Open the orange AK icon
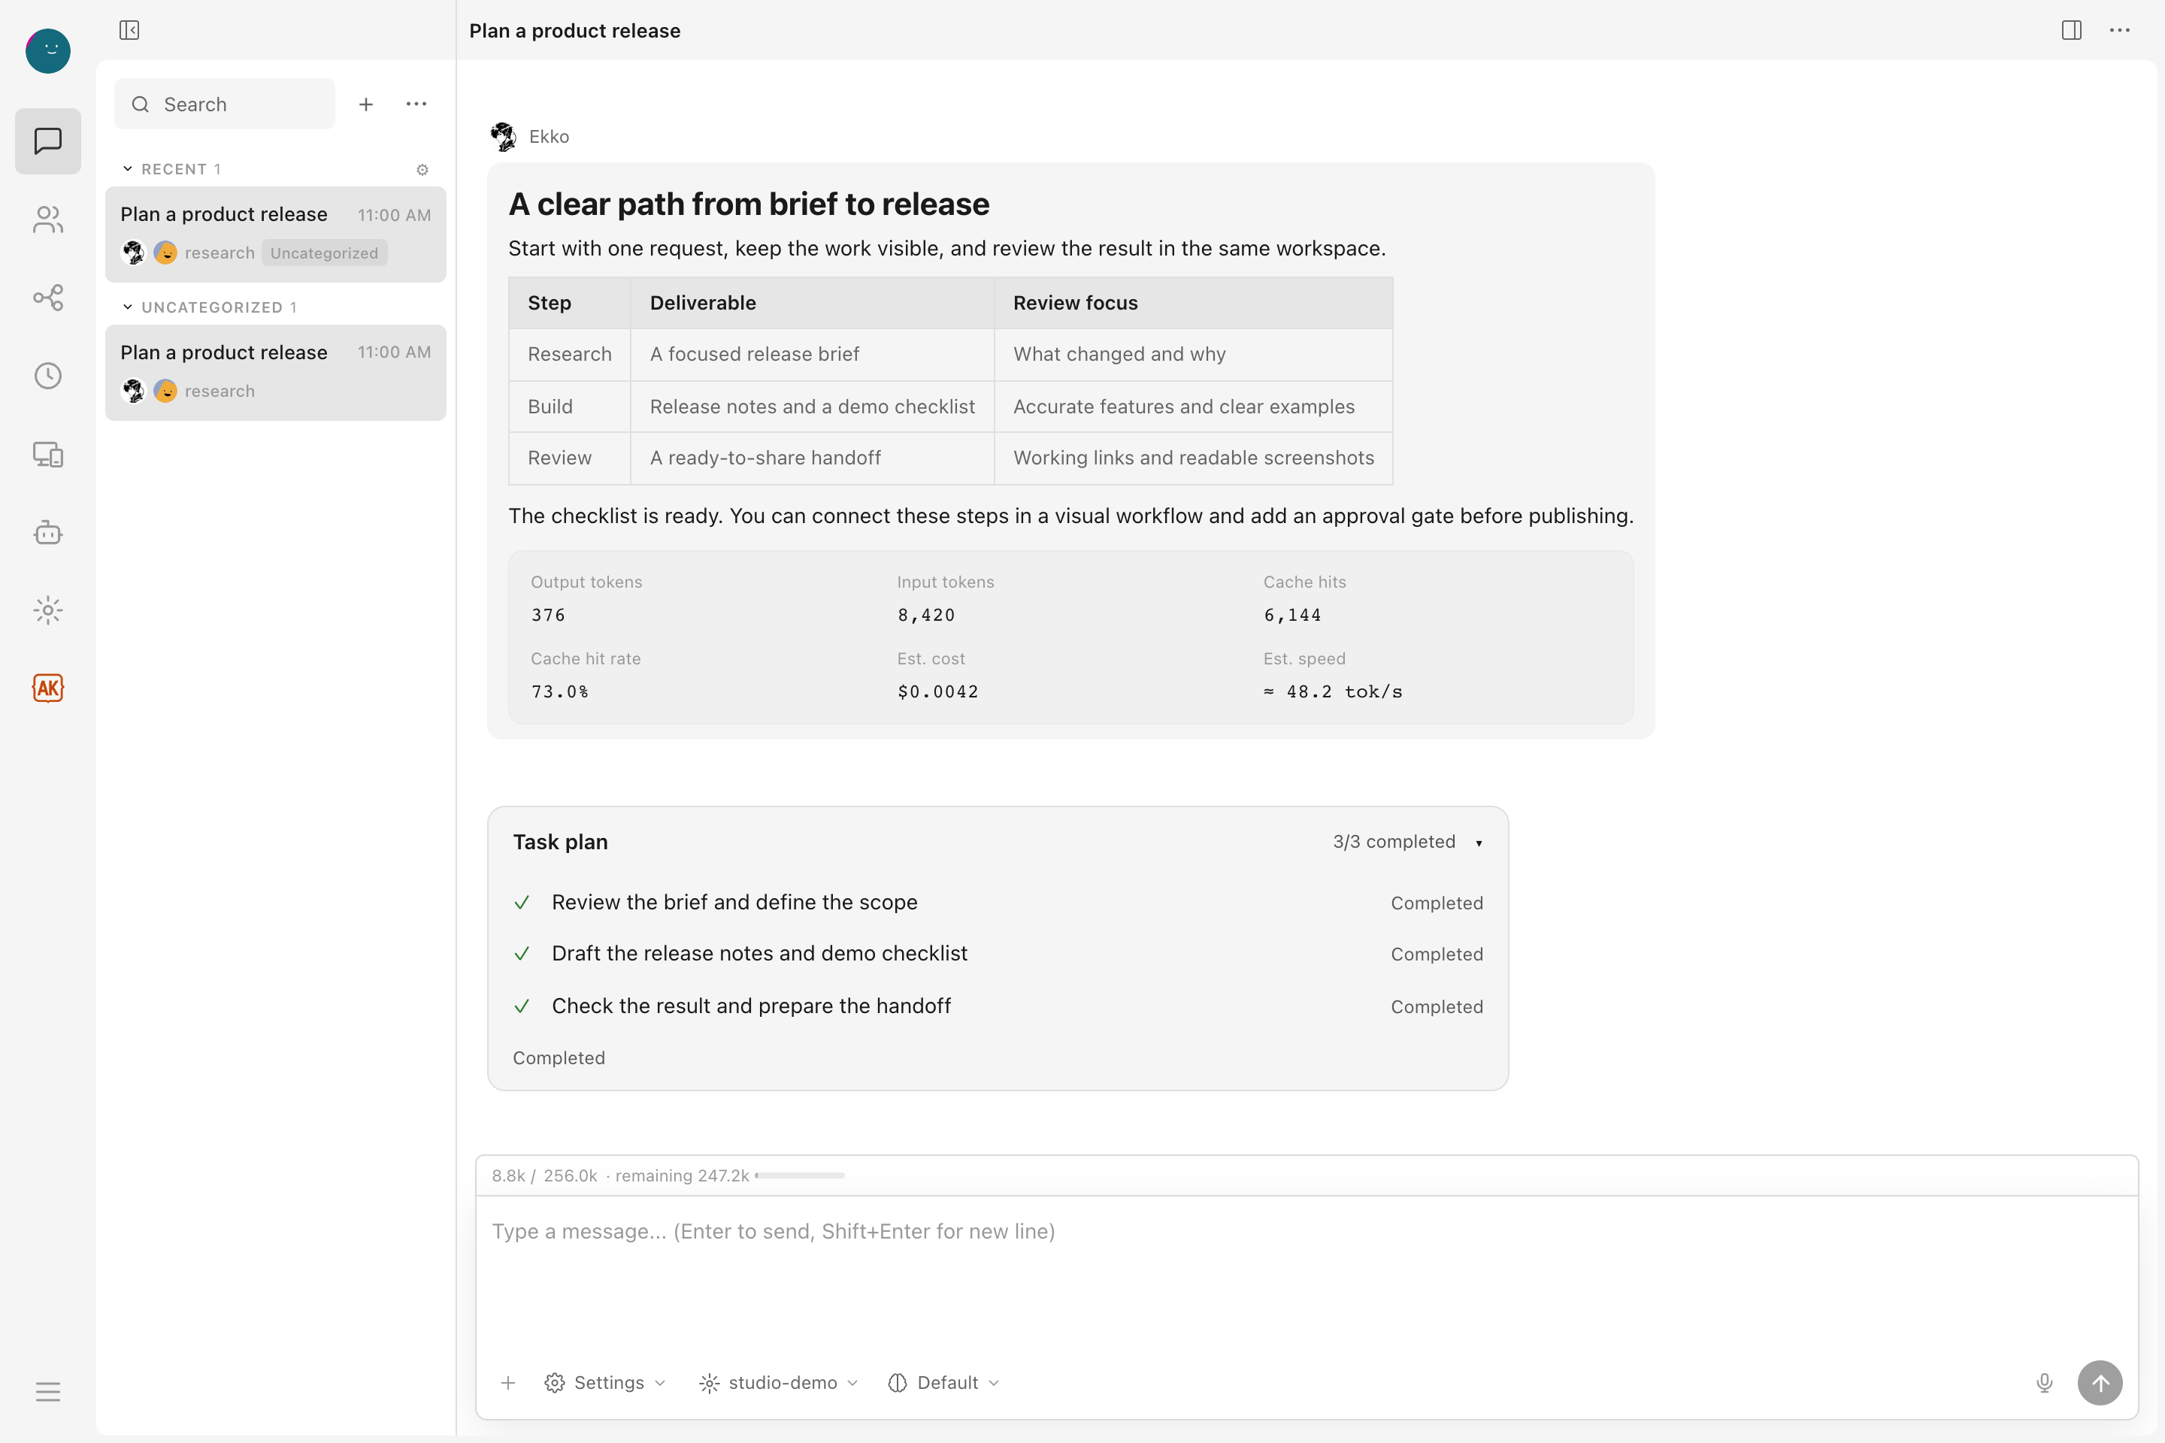Image resolution: width=2165 pixels, height=1443 pixels. click(x=48, y=688)
